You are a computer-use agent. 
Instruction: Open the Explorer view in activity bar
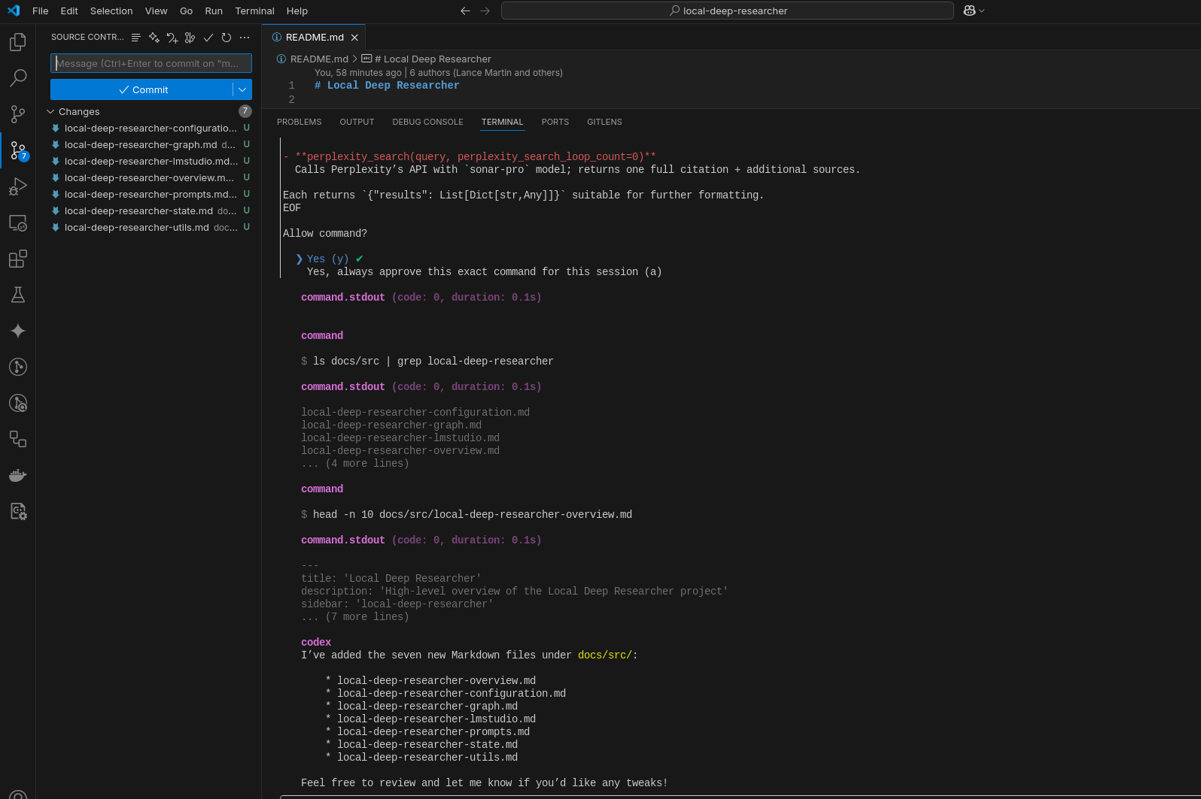(18, 42)
